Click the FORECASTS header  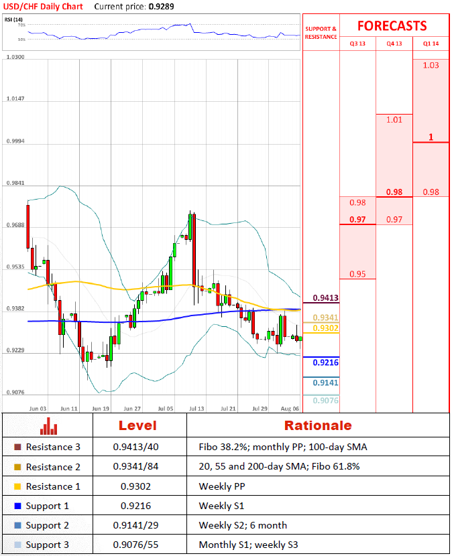[392, 26]
